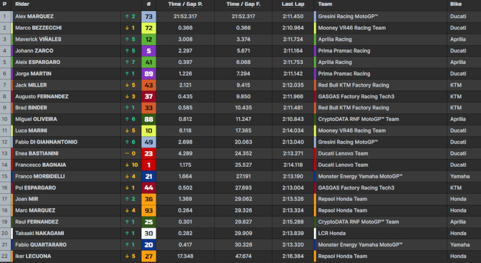The height and width of the screenshot is (263, 481).
Task: Click Alex Marquez's race time 21:52.317 in Gap P.
Action: click(x=185, y=16)
